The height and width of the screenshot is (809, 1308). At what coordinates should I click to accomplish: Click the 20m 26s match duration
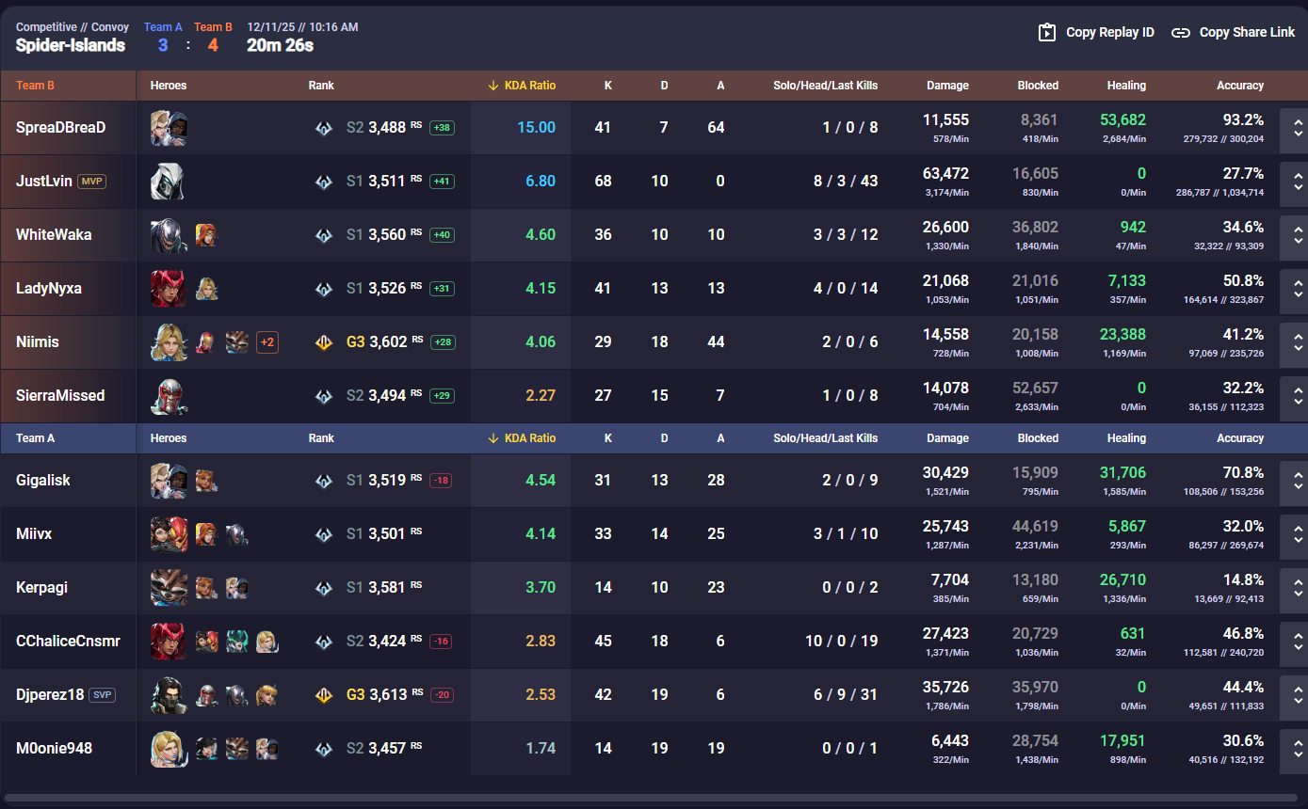click(280, 45)
